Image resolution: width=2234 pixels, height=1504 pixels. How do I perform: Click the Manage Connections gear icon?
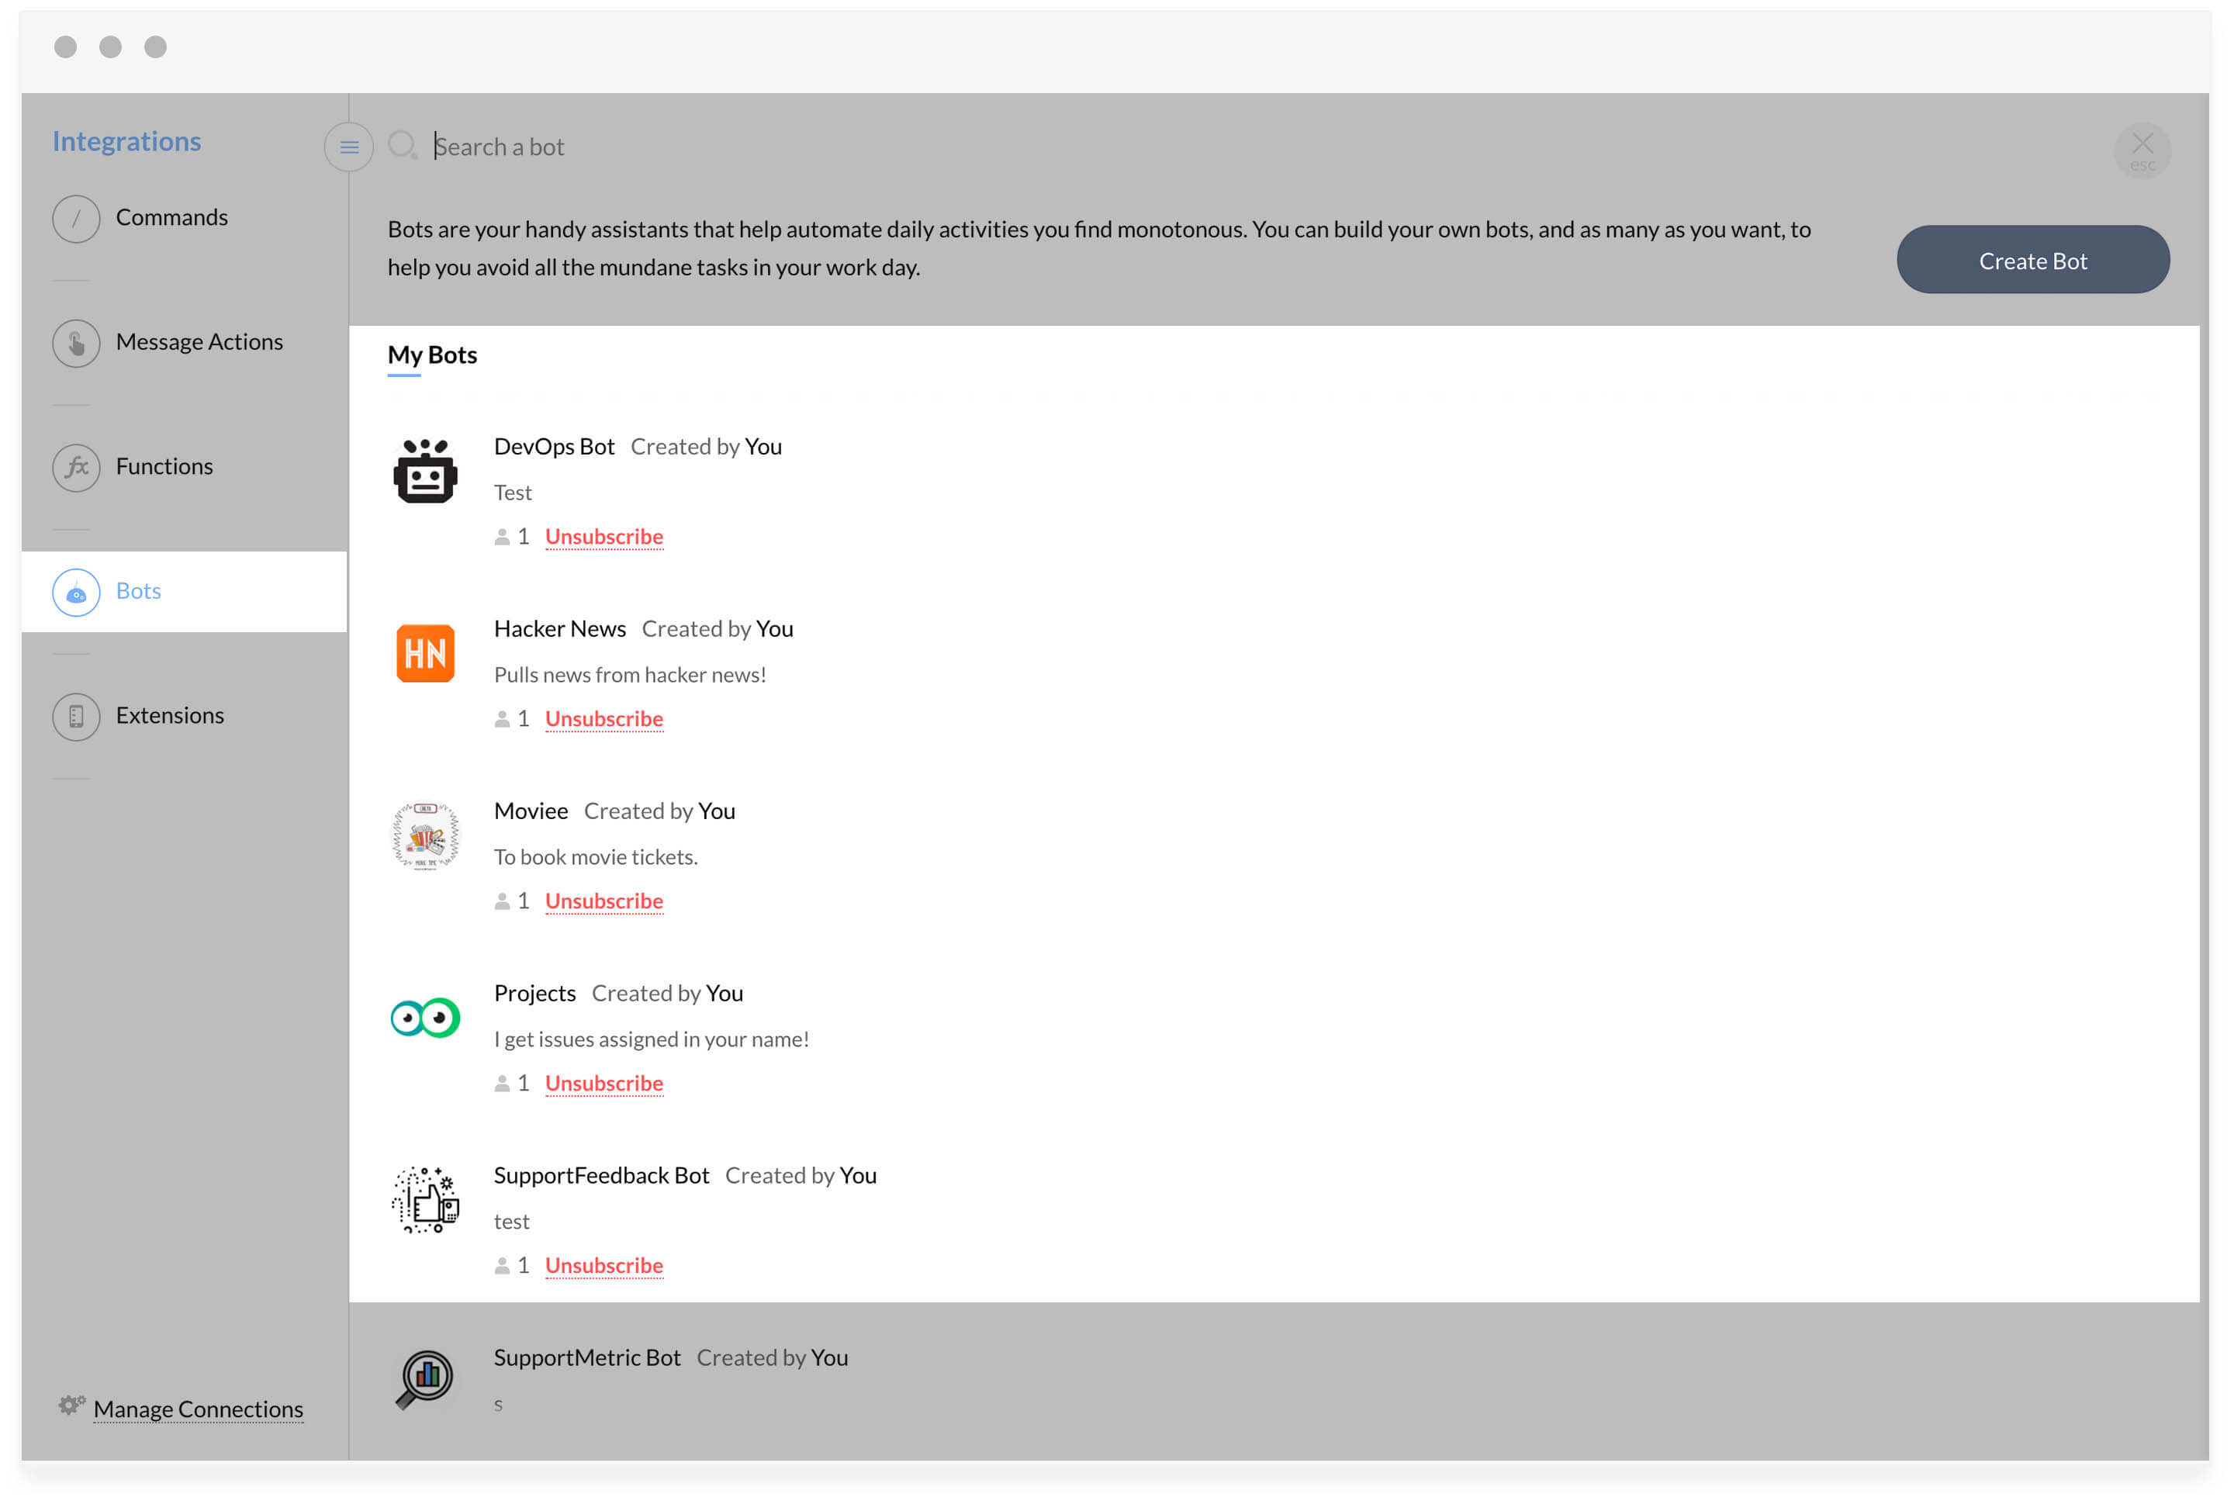click(x=71, y=1406)
